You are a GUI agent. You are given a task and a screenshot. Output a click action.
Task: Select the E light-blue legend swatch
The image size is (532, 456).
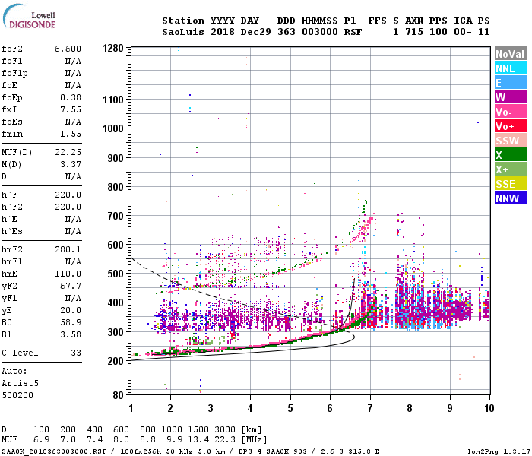(x=511, y=83)
